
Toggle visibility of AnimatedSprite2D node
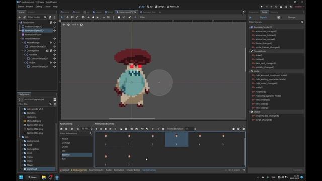click(55, 30)
